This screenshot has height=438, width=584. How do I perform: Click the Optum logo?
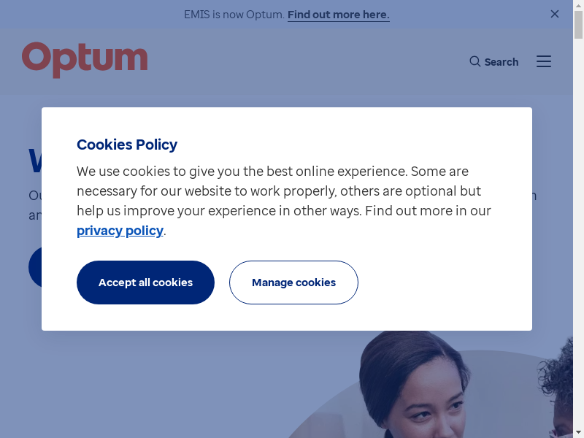85,59
